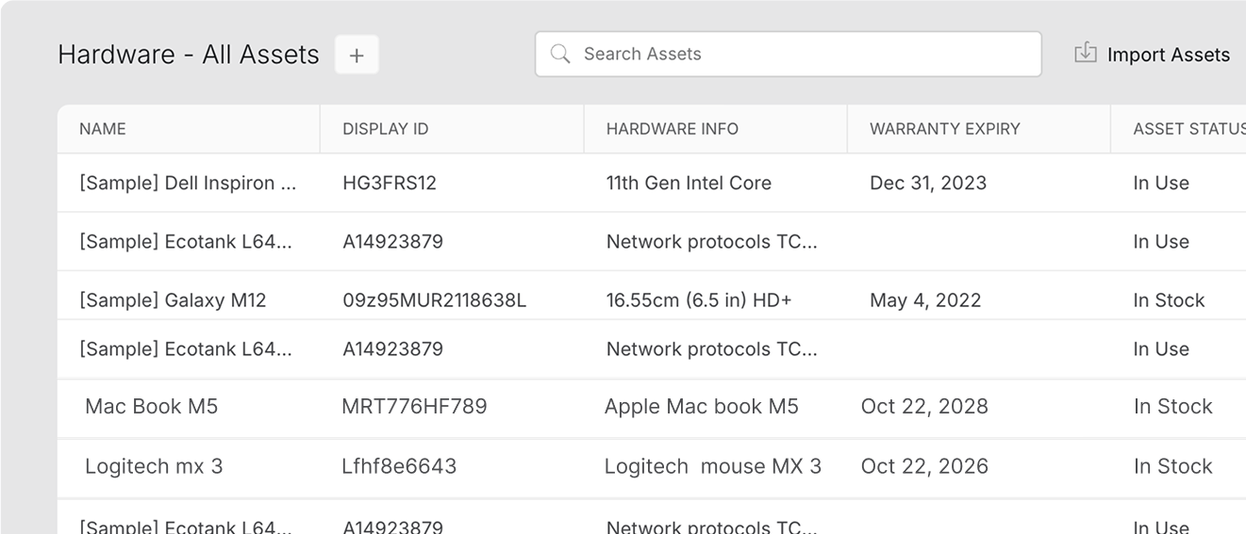
Task: Sort by the NAME column header
Action: [x=103, y=129]
